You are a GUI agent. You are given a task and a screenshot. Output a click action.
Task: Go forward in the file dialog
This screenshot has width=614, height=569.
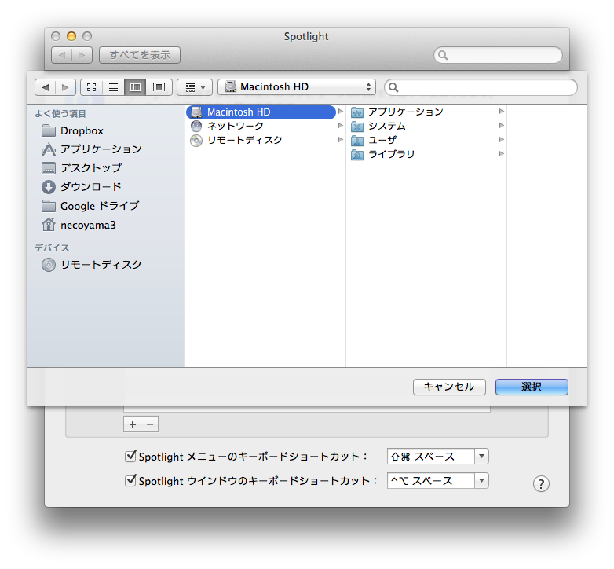coord(65,87)
